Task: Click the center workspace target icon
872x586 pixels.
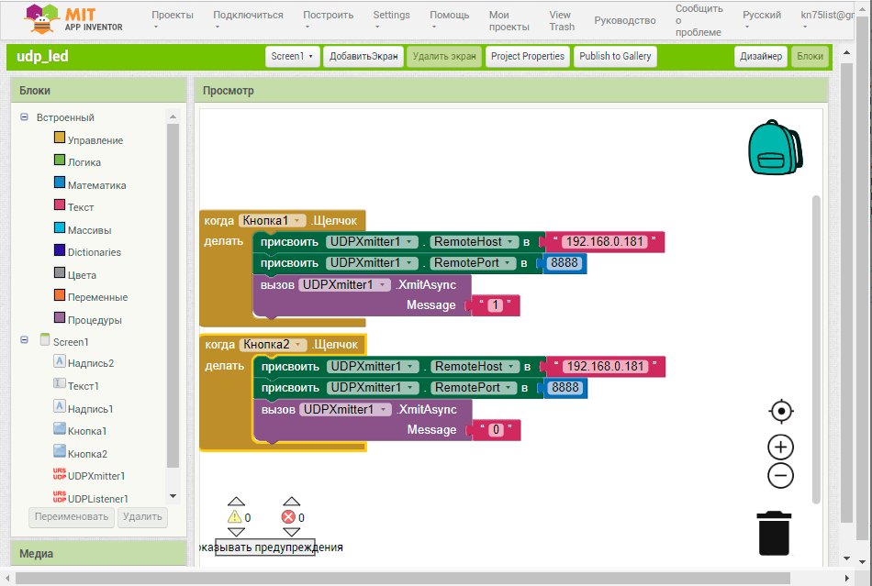Action: tap(780, 411)
